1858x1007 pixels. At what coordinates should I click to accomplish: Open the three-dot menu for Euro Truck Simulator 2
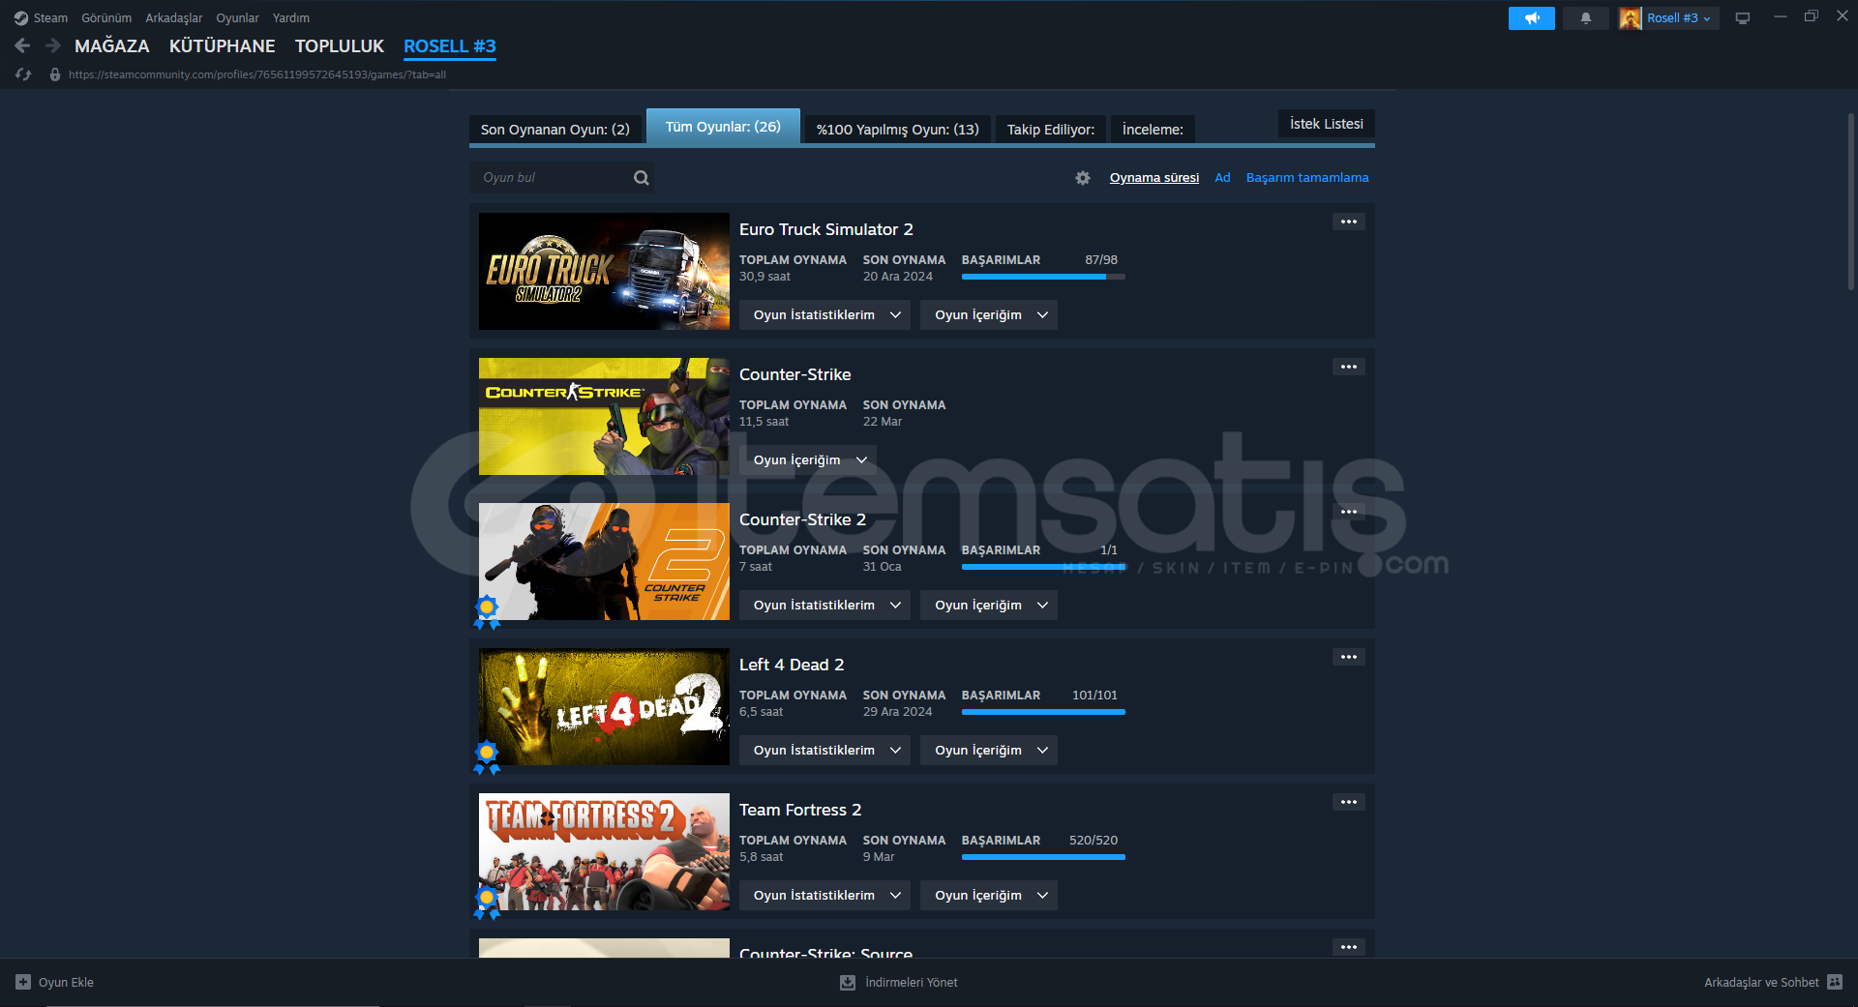[1349, 222]
